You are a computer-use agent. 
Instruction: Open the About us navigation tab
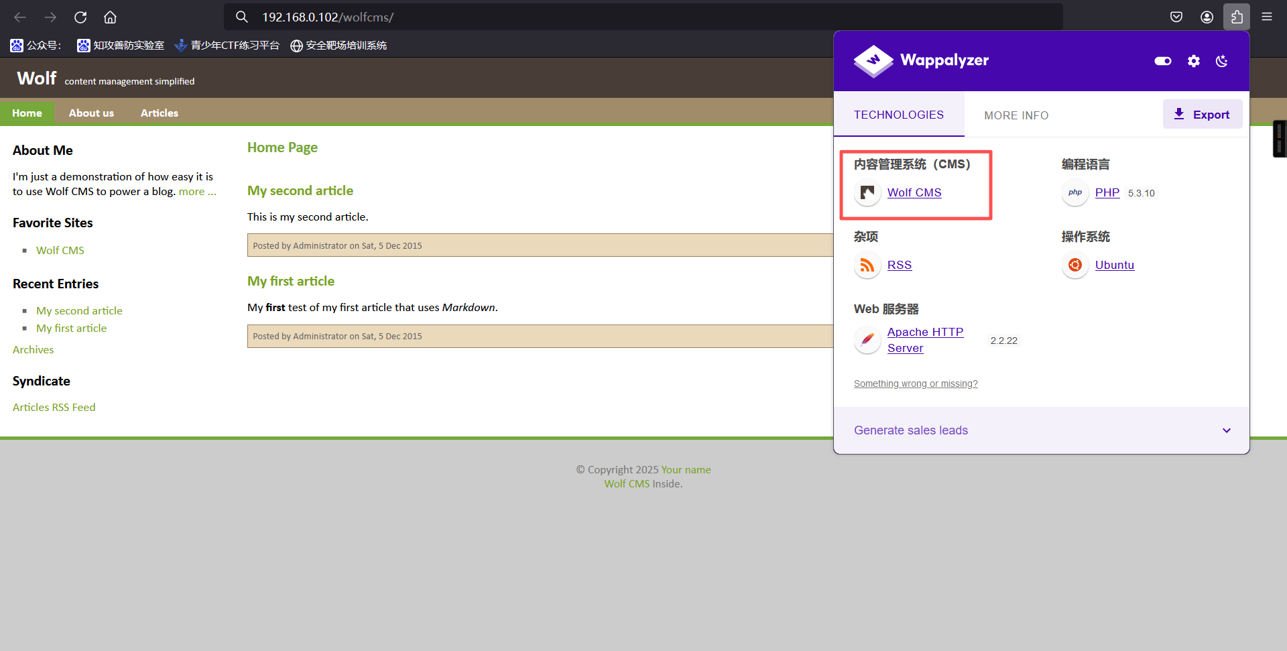(91, 113)
